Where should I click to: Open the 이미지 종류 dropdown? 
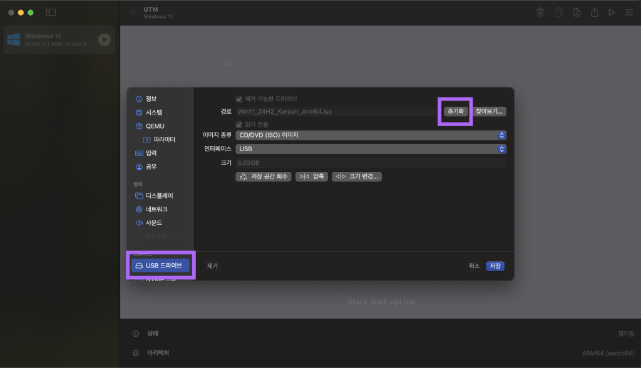(371, 135)
